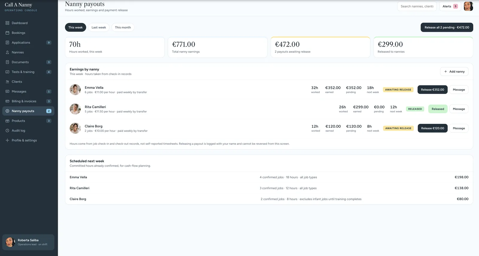The image size is (479, 256).
Task: Click Emma Vella's AWAITING RELEASE status tag
Action: (x=398, y=90)
